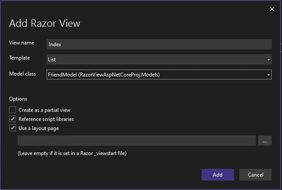Confirm with the Add button
This screenshot has width=282, height=190.
218,174
